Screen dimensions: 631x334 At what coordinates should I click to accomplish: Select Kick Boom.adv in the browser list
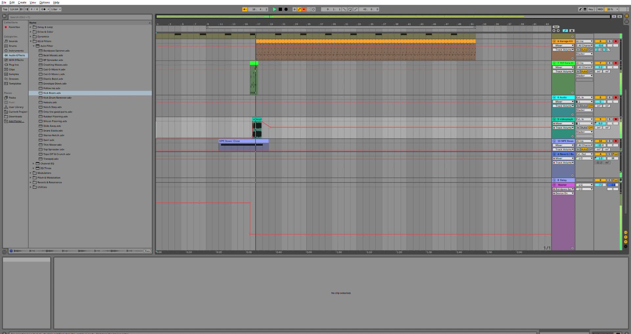coord(53,93)
